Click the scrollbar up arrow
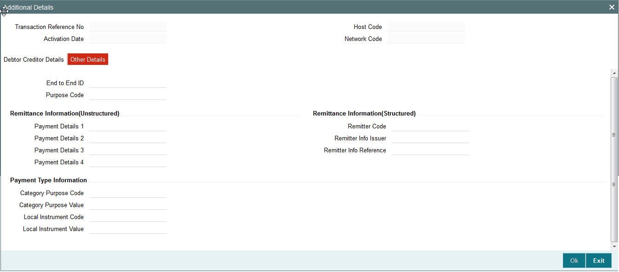619x272 pixels. tap(614, 73)
